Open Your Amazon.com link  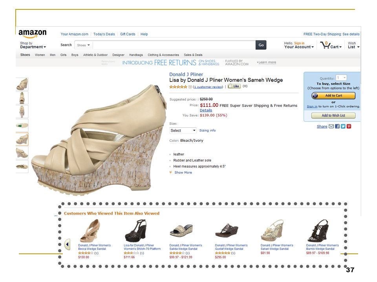pyautogui.click(x=74, y=34)
